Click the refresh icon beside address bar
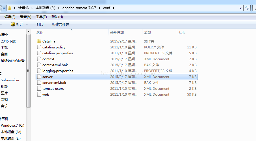Image resolution: width=256 pixels, height=141 pixels. [x=247, y=8]
